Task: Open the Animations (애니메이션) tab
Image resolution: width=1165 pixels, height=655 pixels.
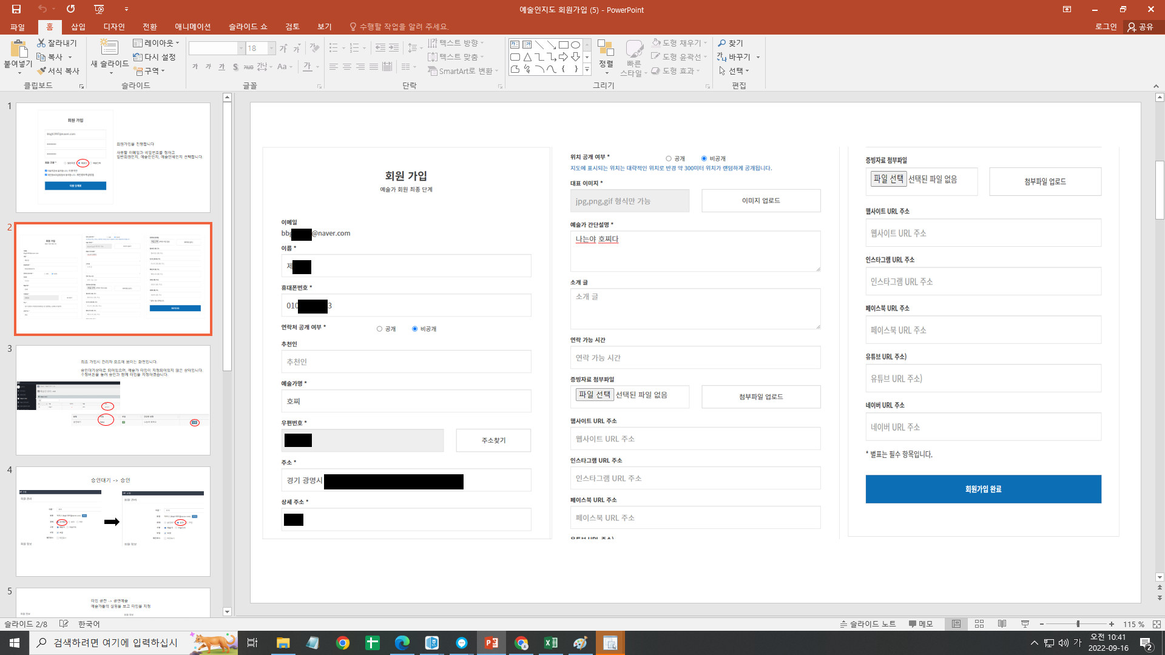Action: (x=192, y=27)
